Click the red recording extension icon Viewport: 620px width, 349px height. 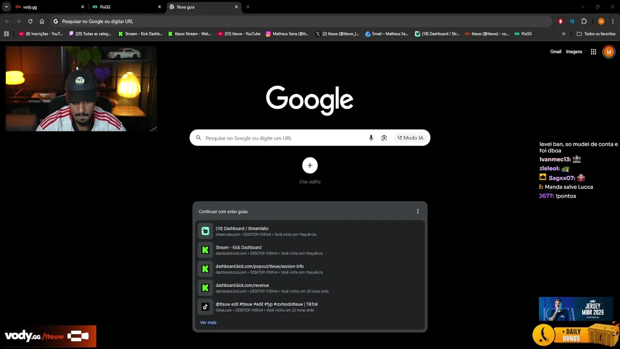pyautogui.click(x=560, y=21)
